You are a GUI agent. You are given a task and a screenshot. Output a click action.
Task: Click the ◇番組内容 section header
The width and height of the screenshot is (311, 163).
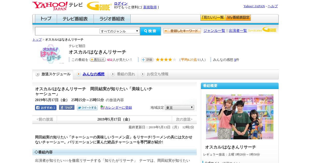coord(115,152)
